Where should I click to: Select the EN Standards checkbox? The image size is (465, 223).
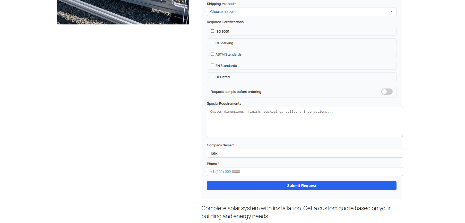coord(212,65)
